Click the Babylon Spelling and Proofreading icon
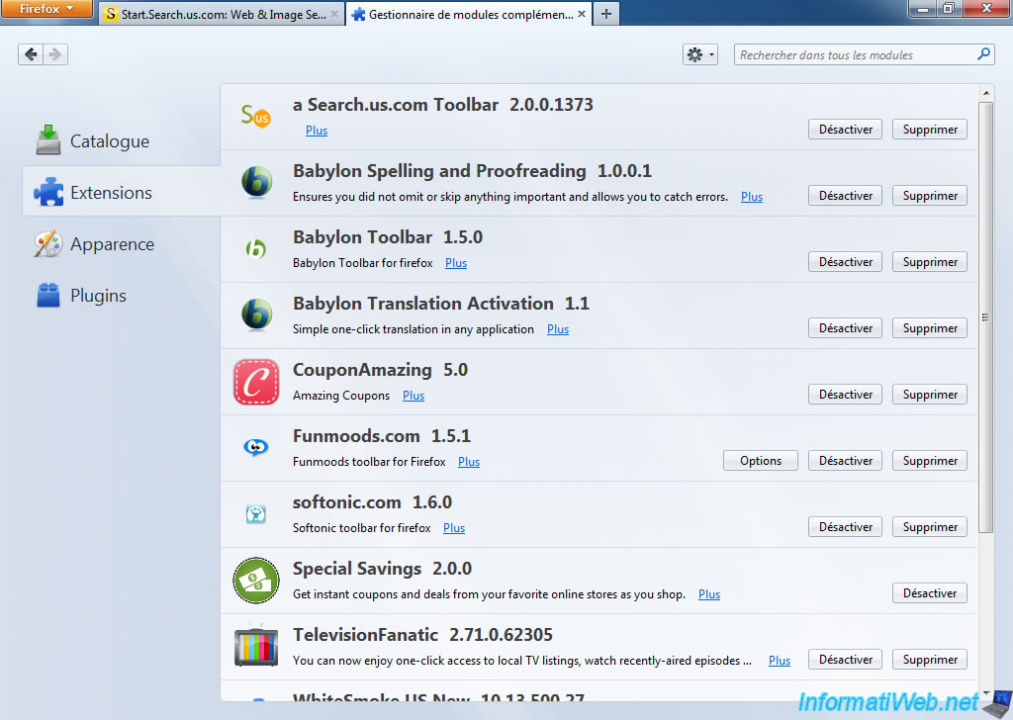 (256, 182)
